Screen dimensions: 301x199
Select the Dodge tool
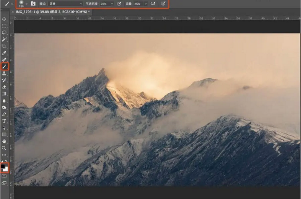pos(4,108)
